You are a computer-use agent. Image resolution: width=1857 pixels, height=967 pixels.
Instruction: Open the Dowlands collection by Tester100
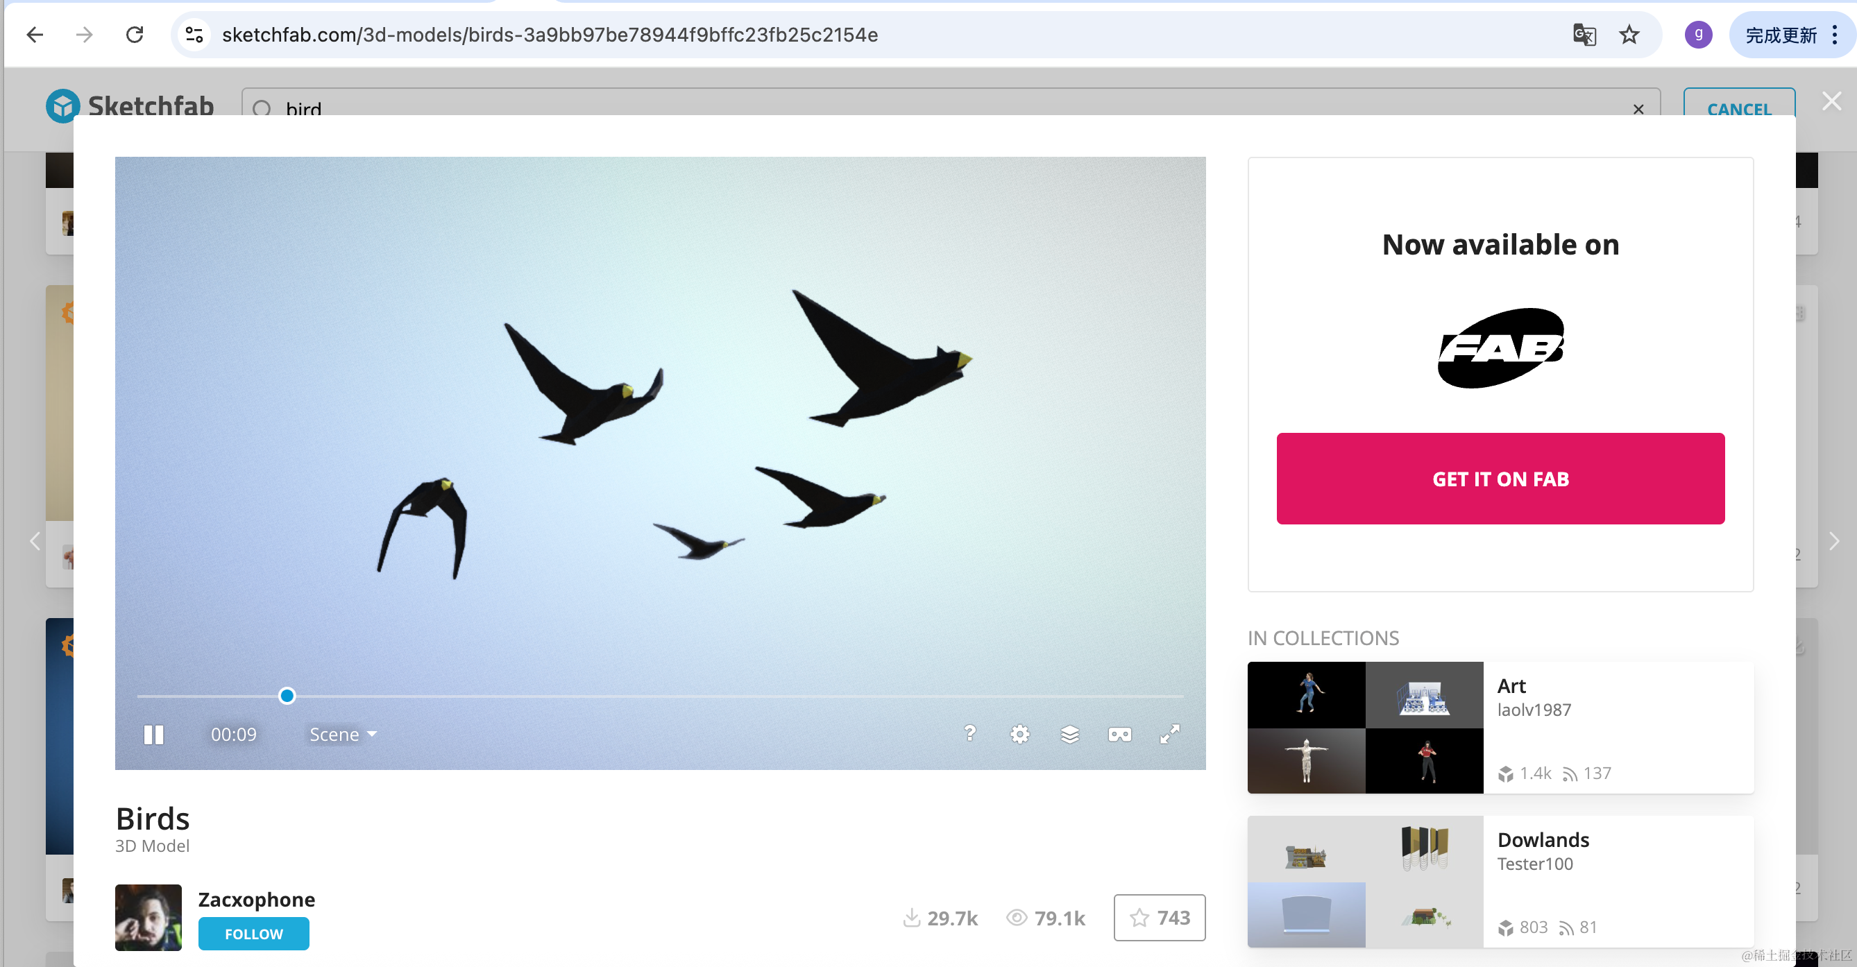click(x=1500, y=881)
